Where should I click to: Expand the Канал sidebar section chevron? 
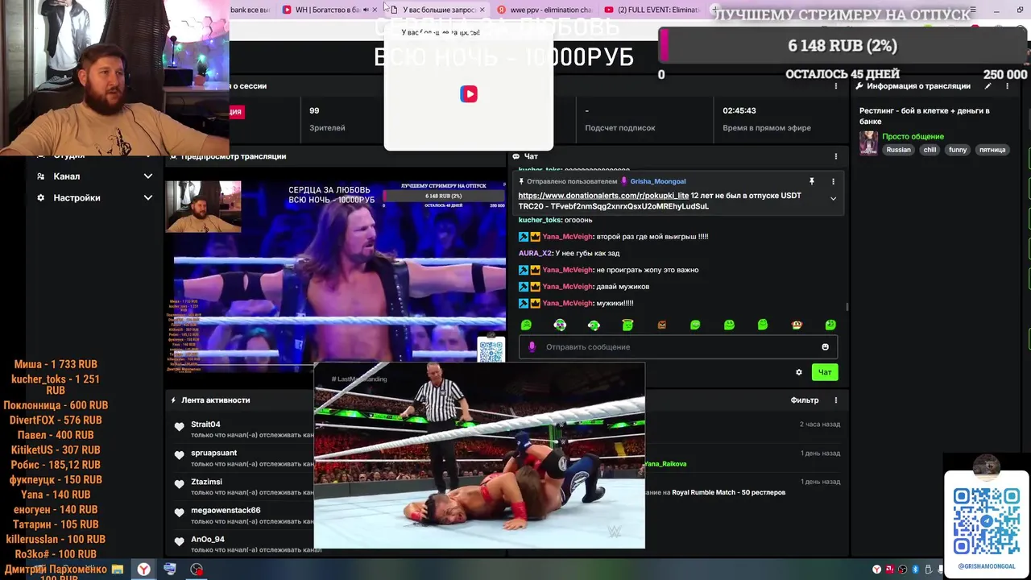pos(147,176)
